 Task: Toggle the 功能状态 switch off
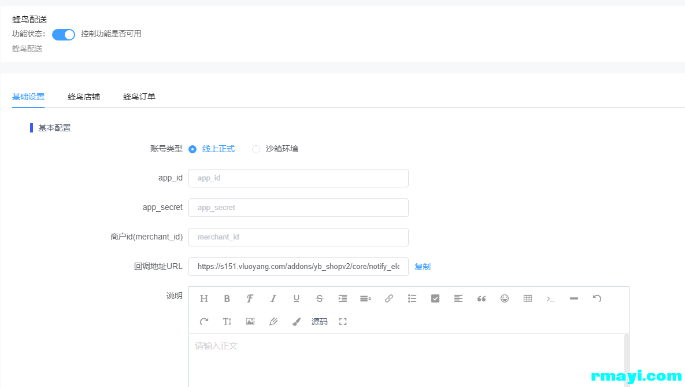(x=64, y=35)
